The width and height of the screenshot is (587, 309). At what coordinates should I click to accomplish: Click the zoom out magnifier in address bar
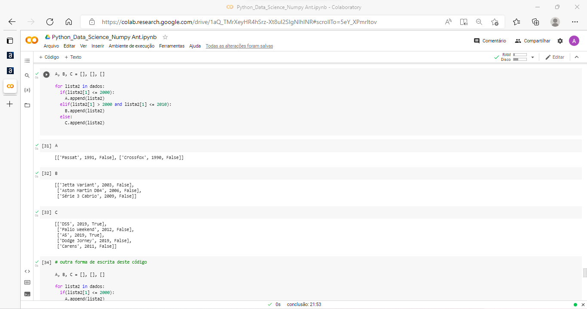[479, 22]
